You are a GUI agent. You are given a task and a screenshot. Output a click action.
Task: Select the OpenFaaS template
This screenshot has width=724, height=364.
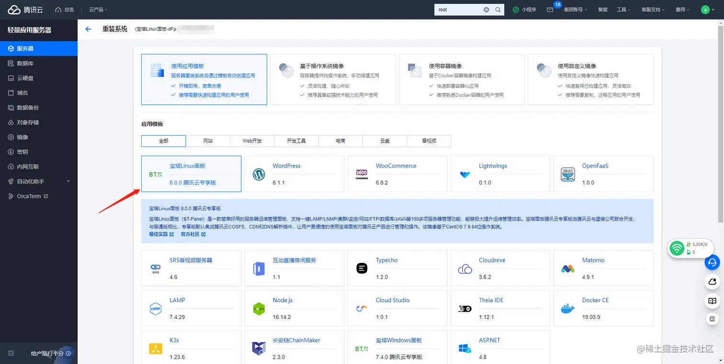(x=603, y=174)
